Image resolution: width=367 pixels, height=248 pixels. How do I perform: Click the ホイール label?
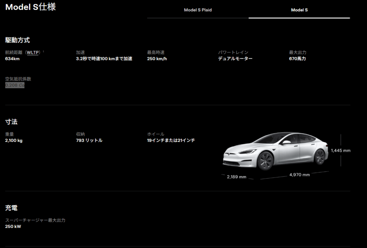pos(156,134)
